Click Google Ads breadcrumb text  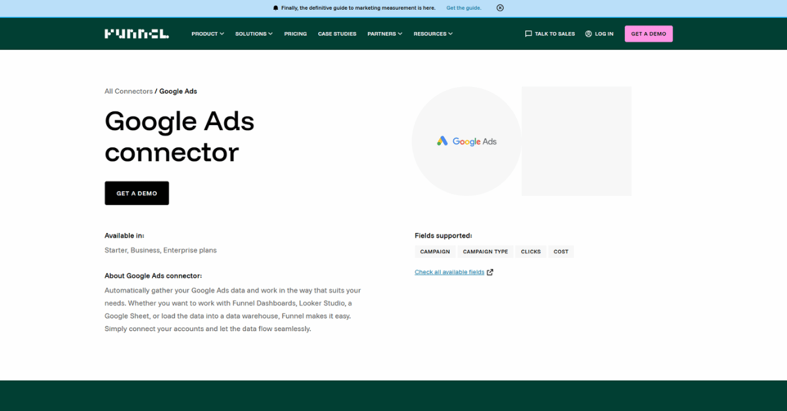(178, 91)
